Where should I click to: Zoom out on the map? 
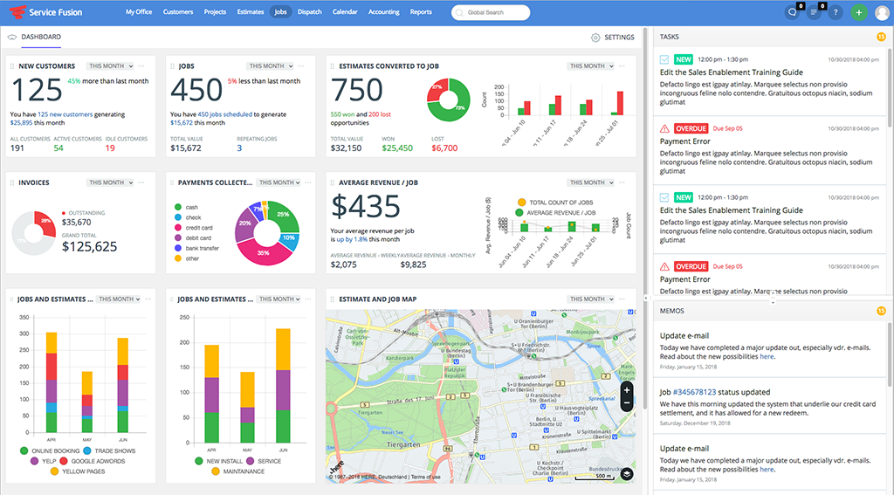627,404
